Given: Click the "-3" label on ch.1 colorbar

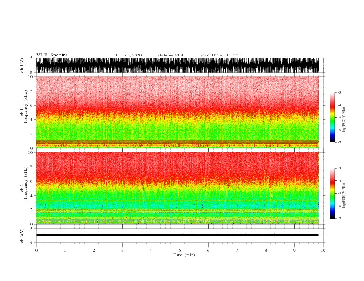Looking at the screenshot, I should 339,92.
